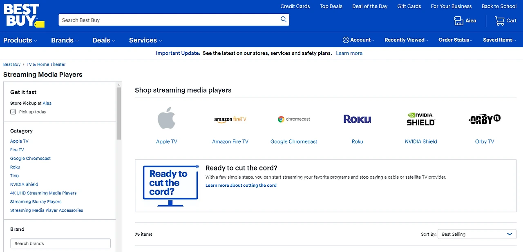The image size is (523, 252).
Task: Click the '75 items' count text
Action: coord(143,234)
